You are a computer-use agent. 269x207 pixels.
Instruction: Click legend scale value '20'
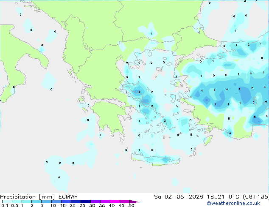[x=73, y=205]
